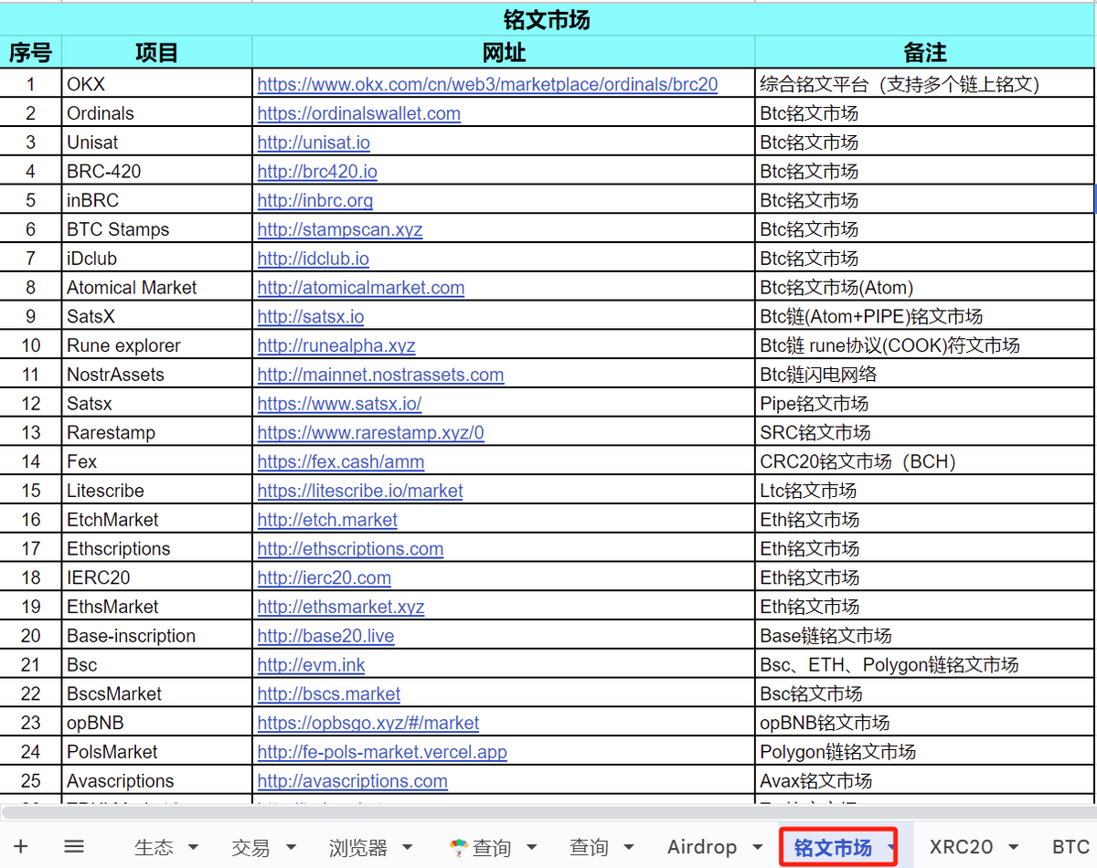Open the base20.live link

(325, 636)
